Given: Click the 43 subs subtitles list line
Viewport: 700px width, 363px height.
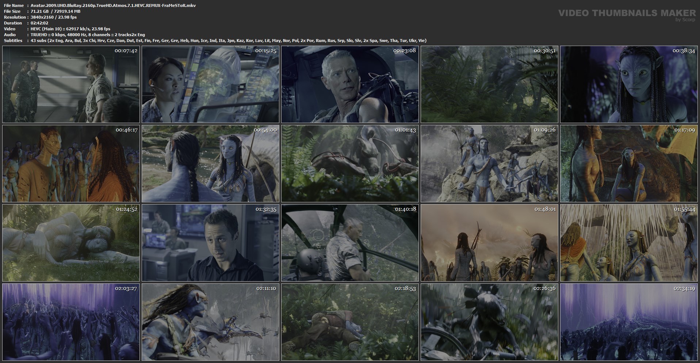Looking at the screenshot, I should 229,41.
